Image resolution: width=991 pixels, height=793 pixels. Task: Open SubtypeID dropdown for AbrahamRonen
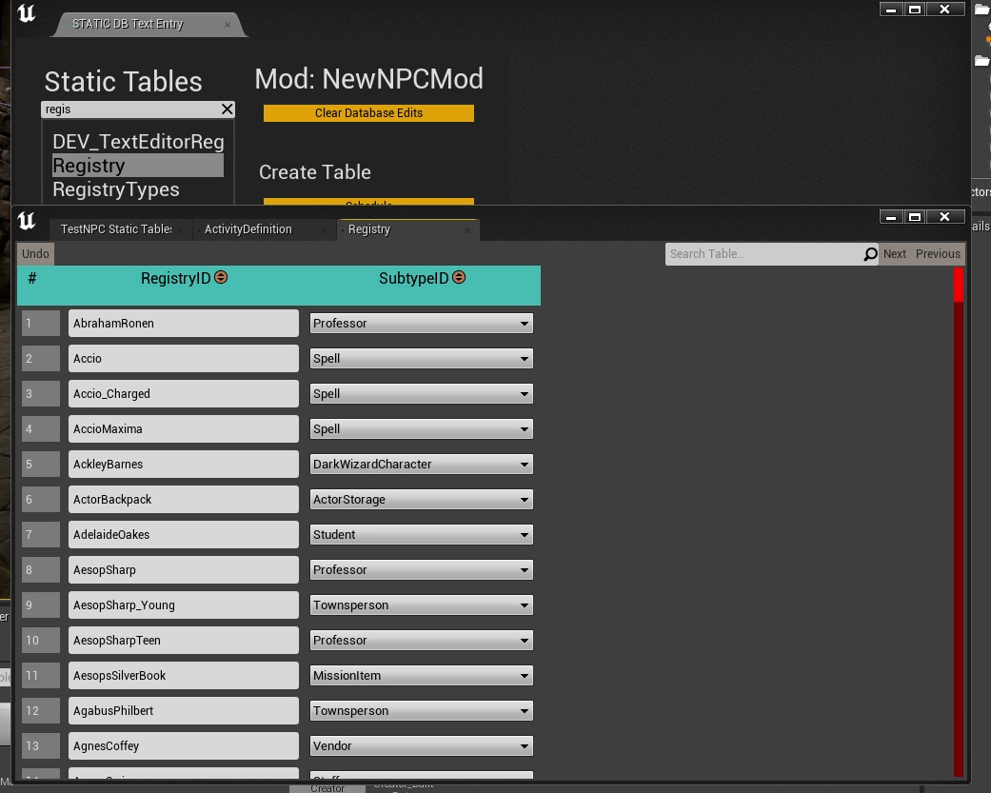click(x=421, y=324)
